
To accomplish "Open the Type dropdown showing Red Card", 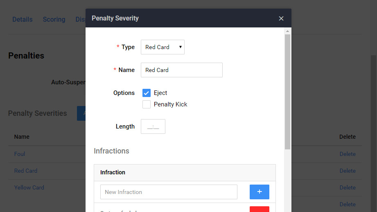I will pos(163,47).
